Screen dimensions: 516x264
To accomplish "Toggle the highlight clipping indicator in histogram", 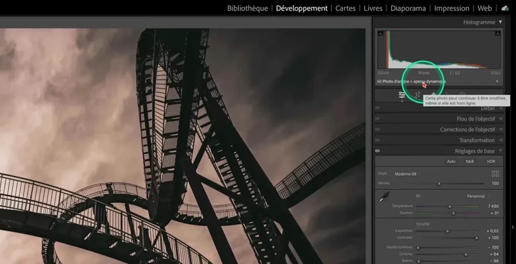I will point(498,34).
